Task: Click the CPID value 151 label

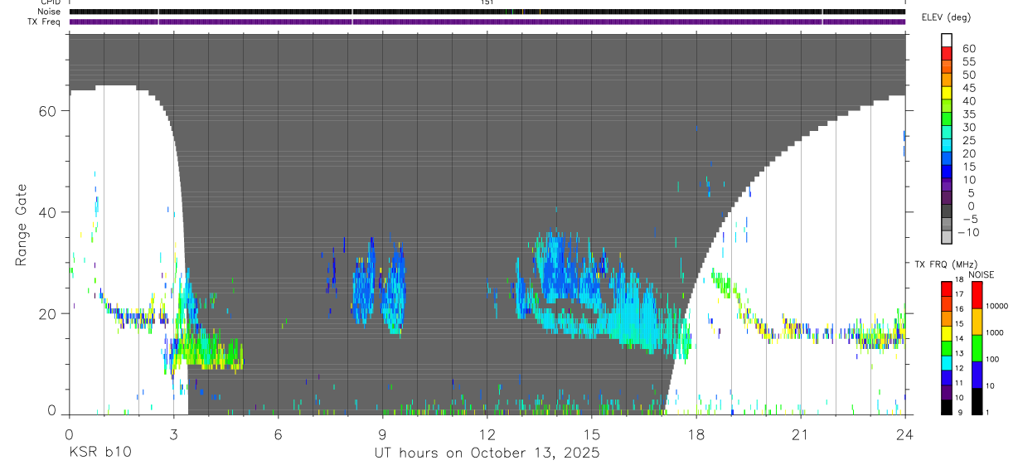Action: pos(487,2)
